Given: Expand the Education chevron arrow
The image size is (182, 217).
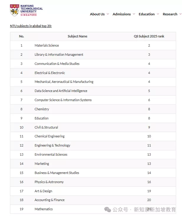Looking at the screenshot, I should click(x=158, y=14).
